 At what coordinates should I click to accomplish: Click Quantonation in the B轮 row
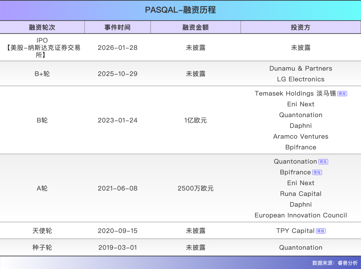tap(301, 115)
